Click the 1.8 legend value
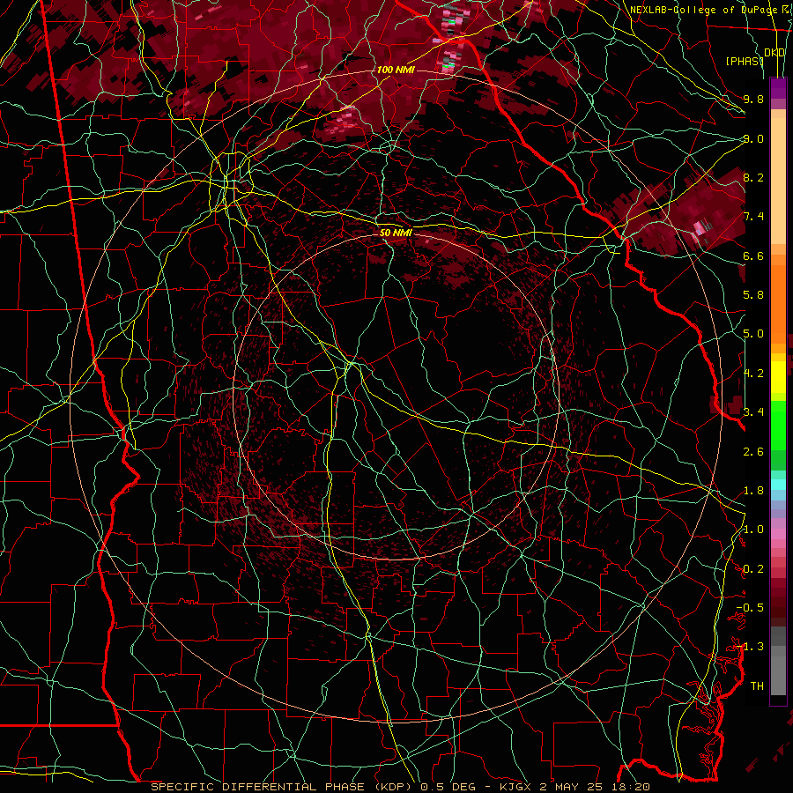 (753, 491)
